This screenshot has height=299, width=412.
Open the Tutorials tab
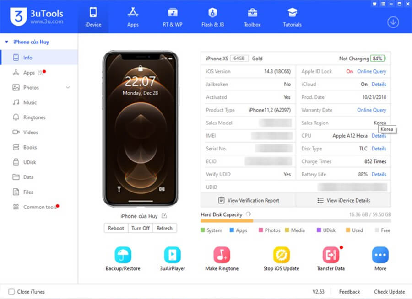pos(292,17)
